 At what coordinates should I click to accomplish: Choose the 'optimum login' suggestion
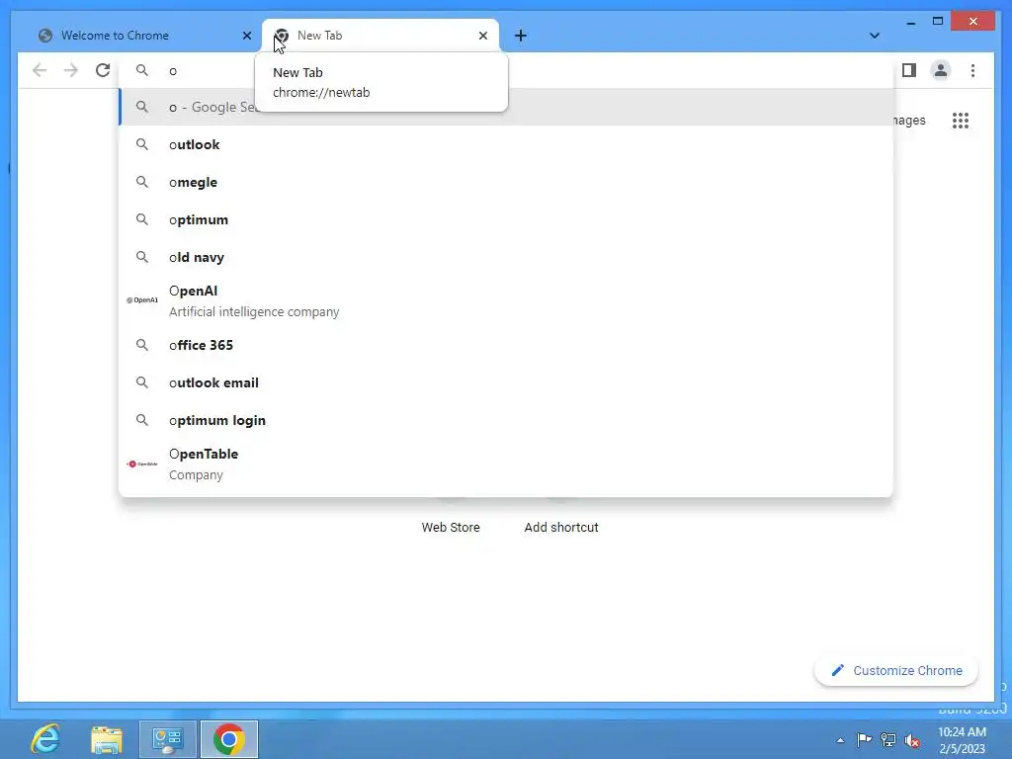(507, 420)
